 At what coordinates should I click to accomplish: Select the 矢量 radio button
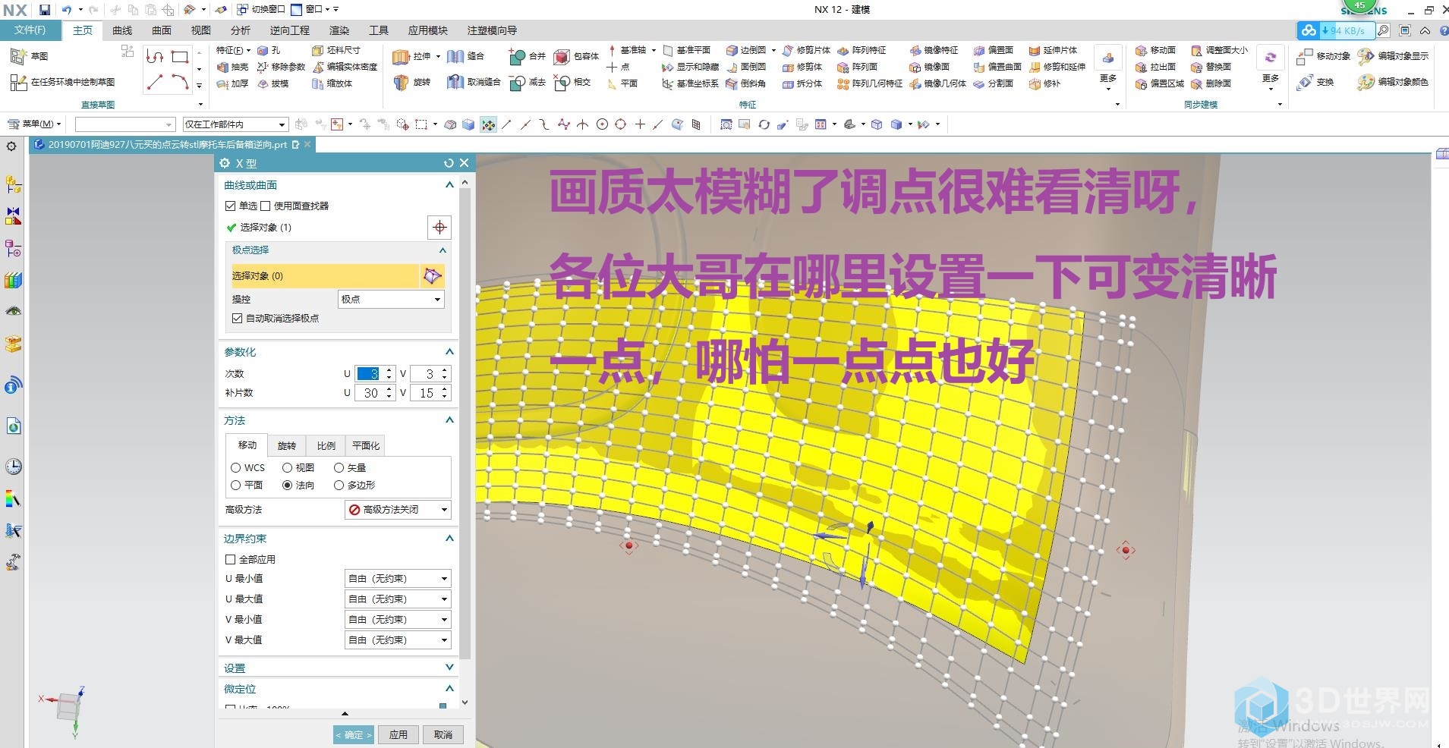[x=339, y=468]
